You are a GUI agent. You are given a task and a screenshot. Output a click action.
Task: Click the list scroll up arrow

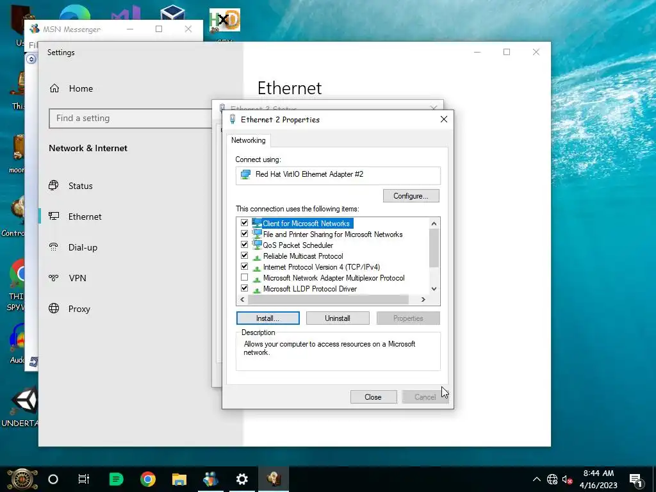coord(434,224)
